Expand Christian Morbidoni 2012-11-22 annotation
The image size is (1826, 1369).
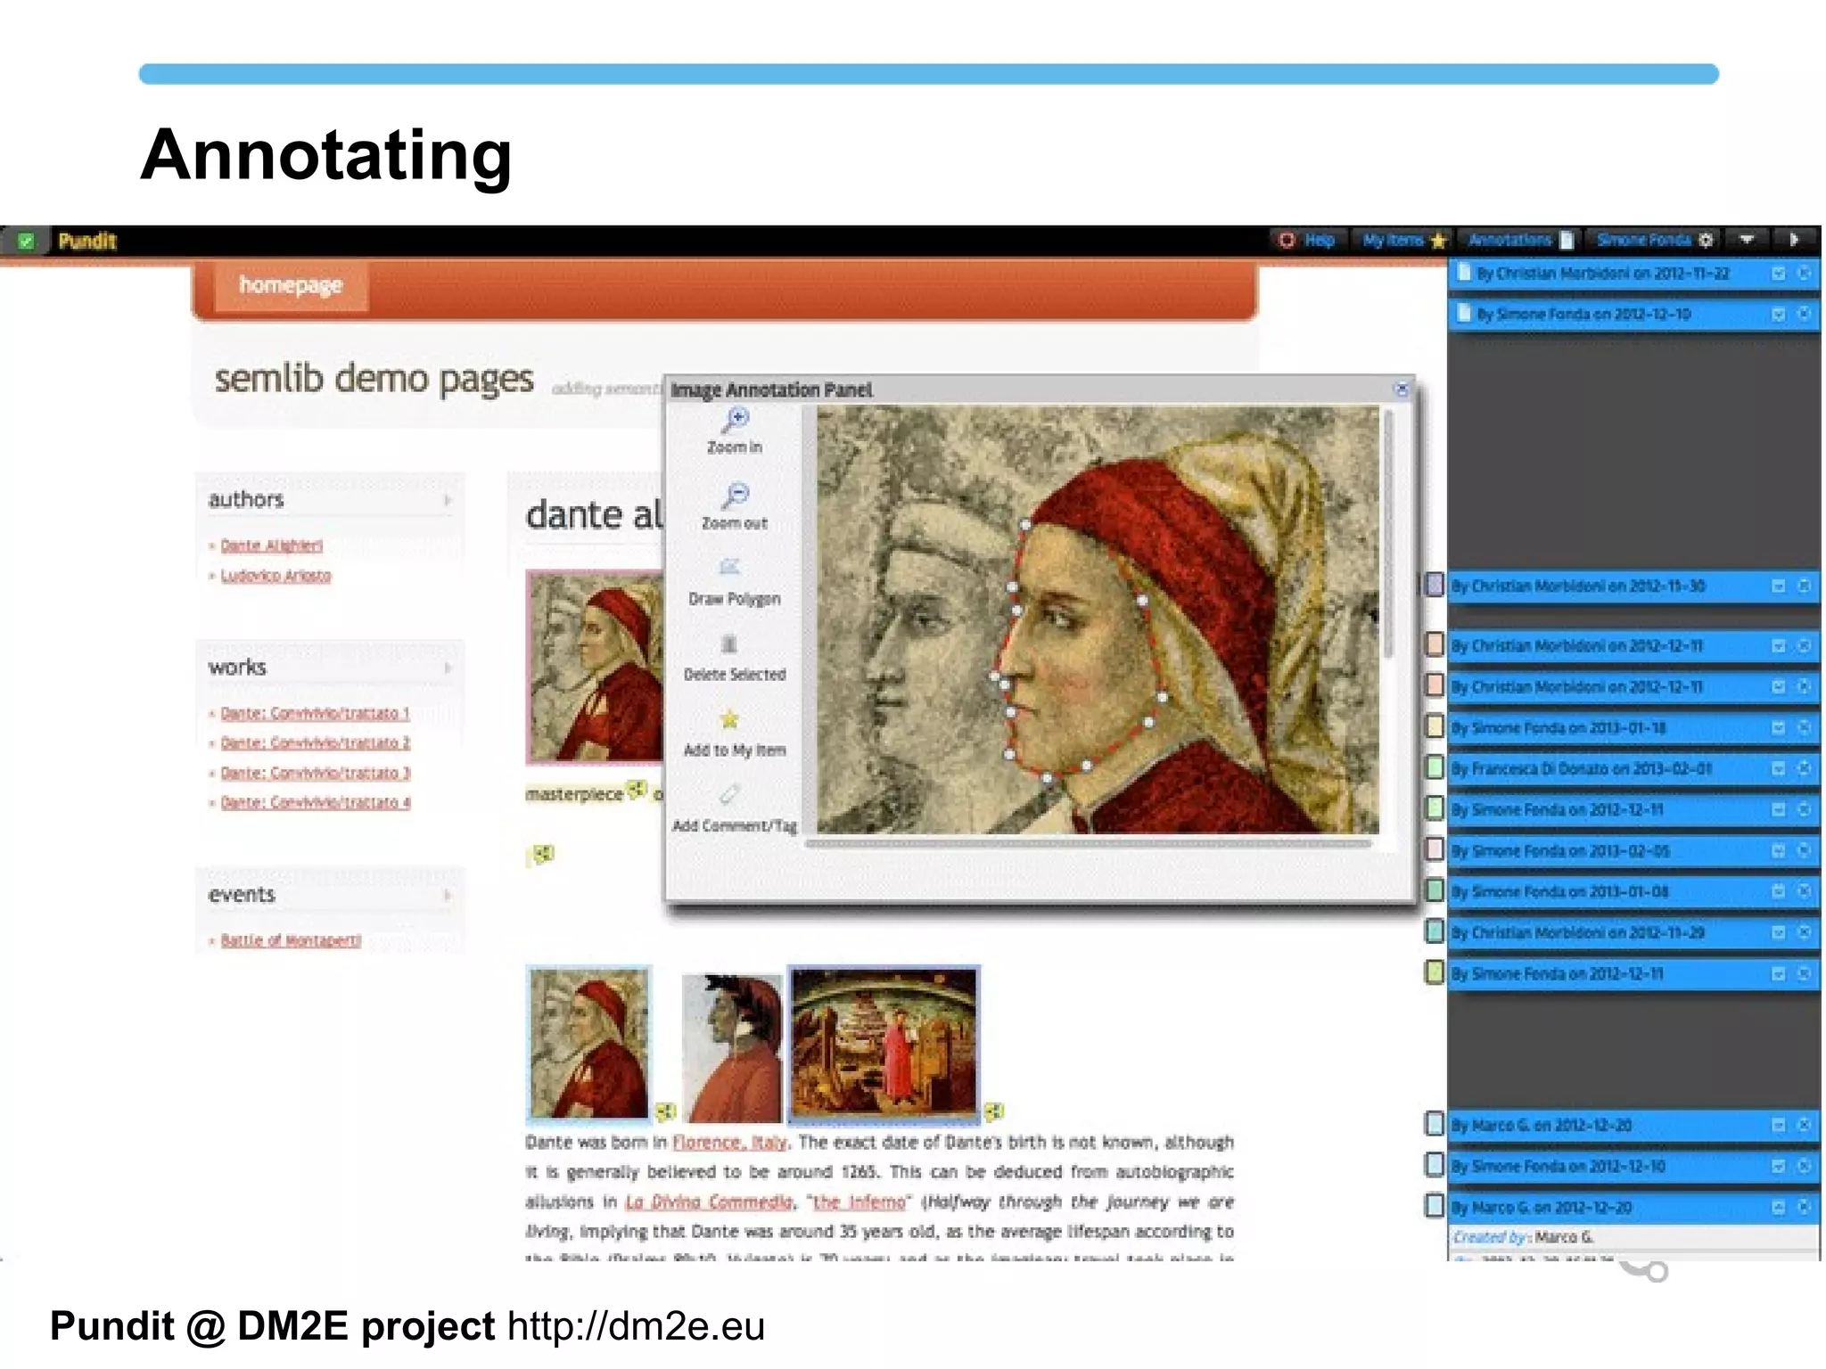pos(1778,274)
